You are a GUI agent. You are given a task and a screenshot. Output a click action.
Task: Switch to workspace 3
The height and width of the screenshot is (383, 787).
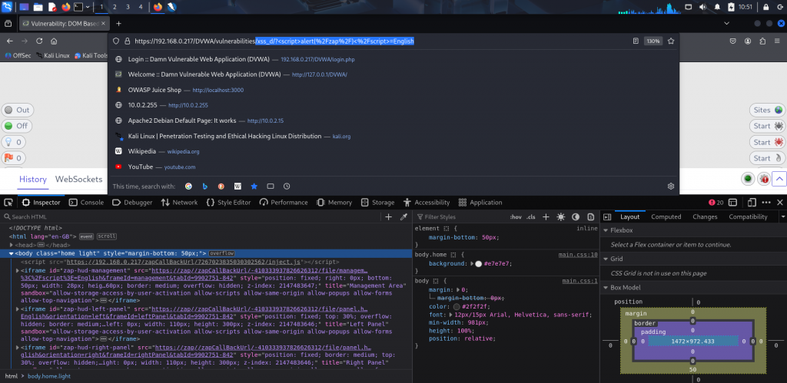(x=128, y=7)
